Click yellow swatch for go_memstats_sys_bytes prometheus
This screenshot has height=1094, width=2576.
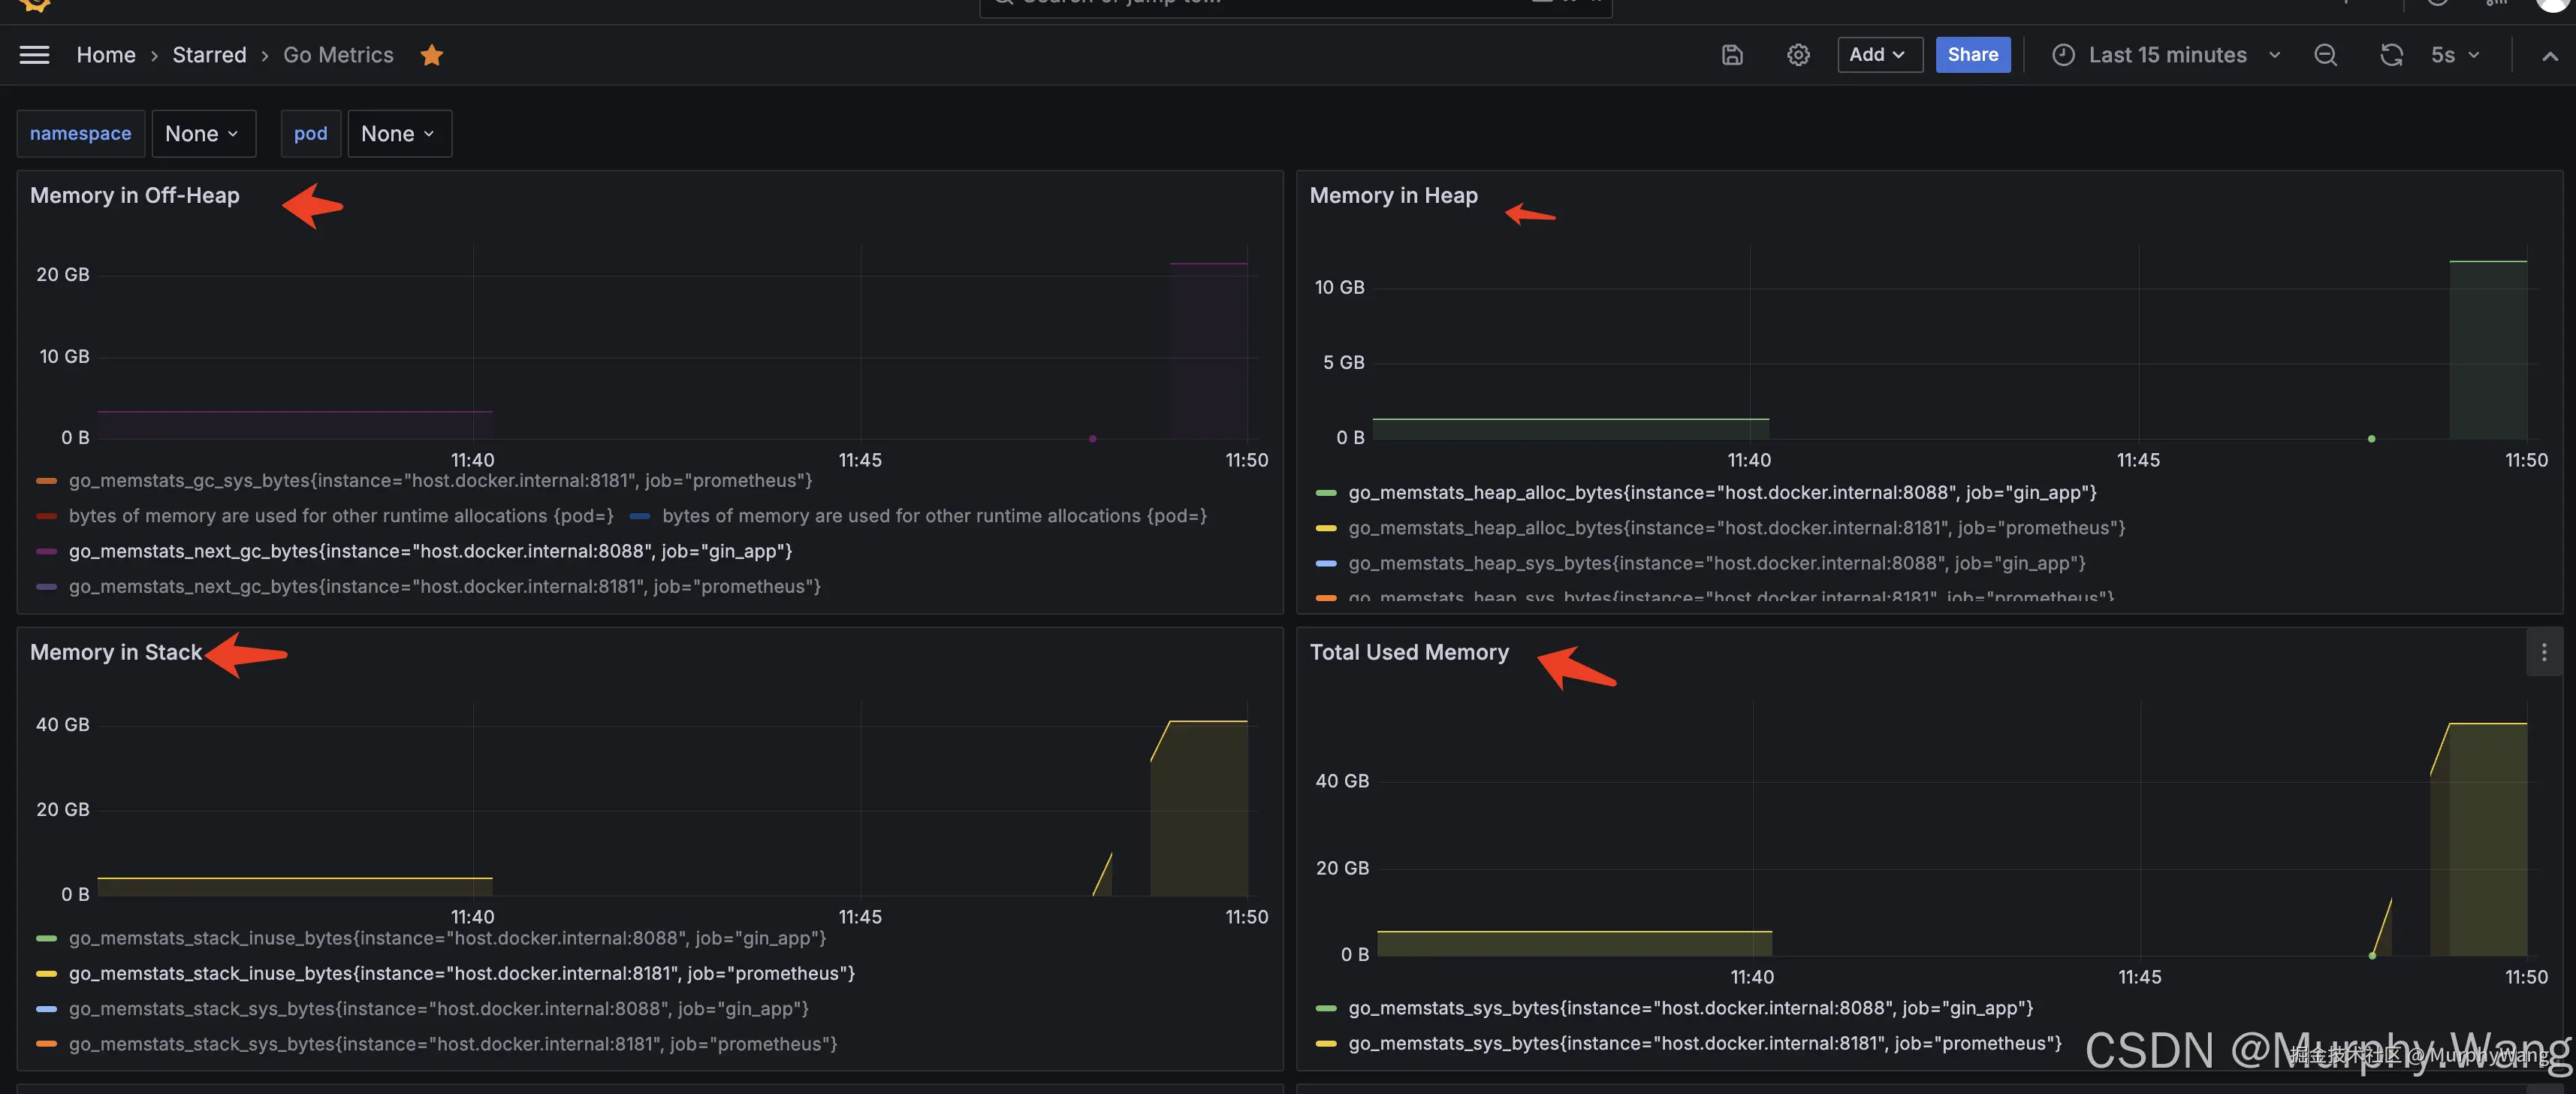(1326, 1044)
